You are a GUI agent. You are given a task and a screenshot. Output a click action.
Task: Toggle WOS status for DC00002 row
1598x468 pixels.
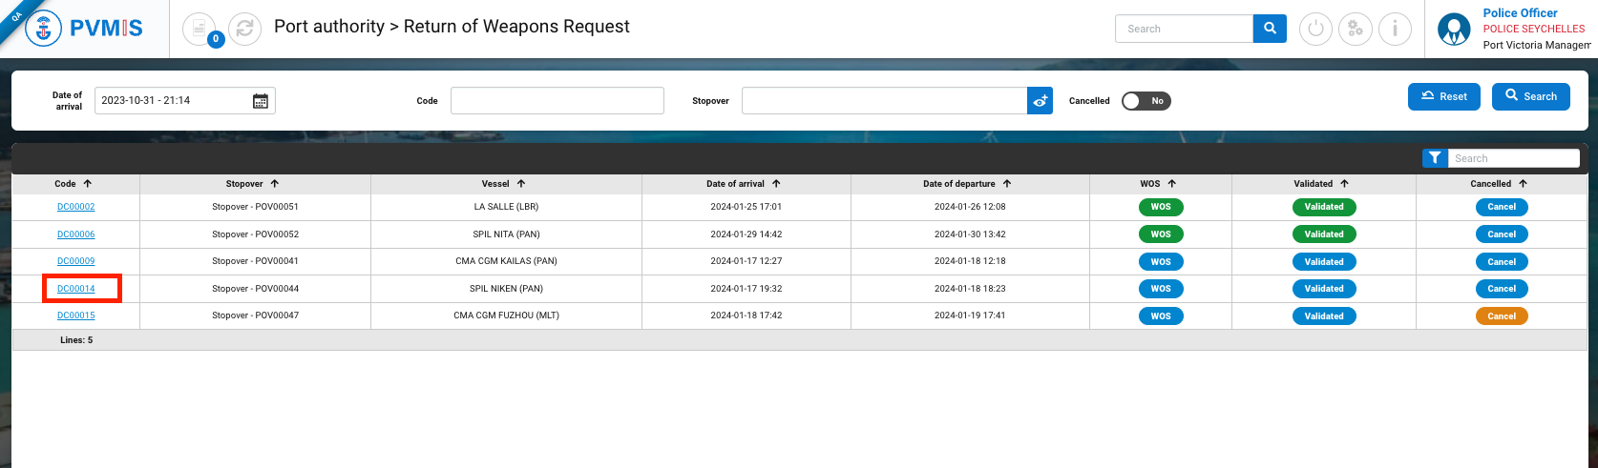pos(1160,207)
